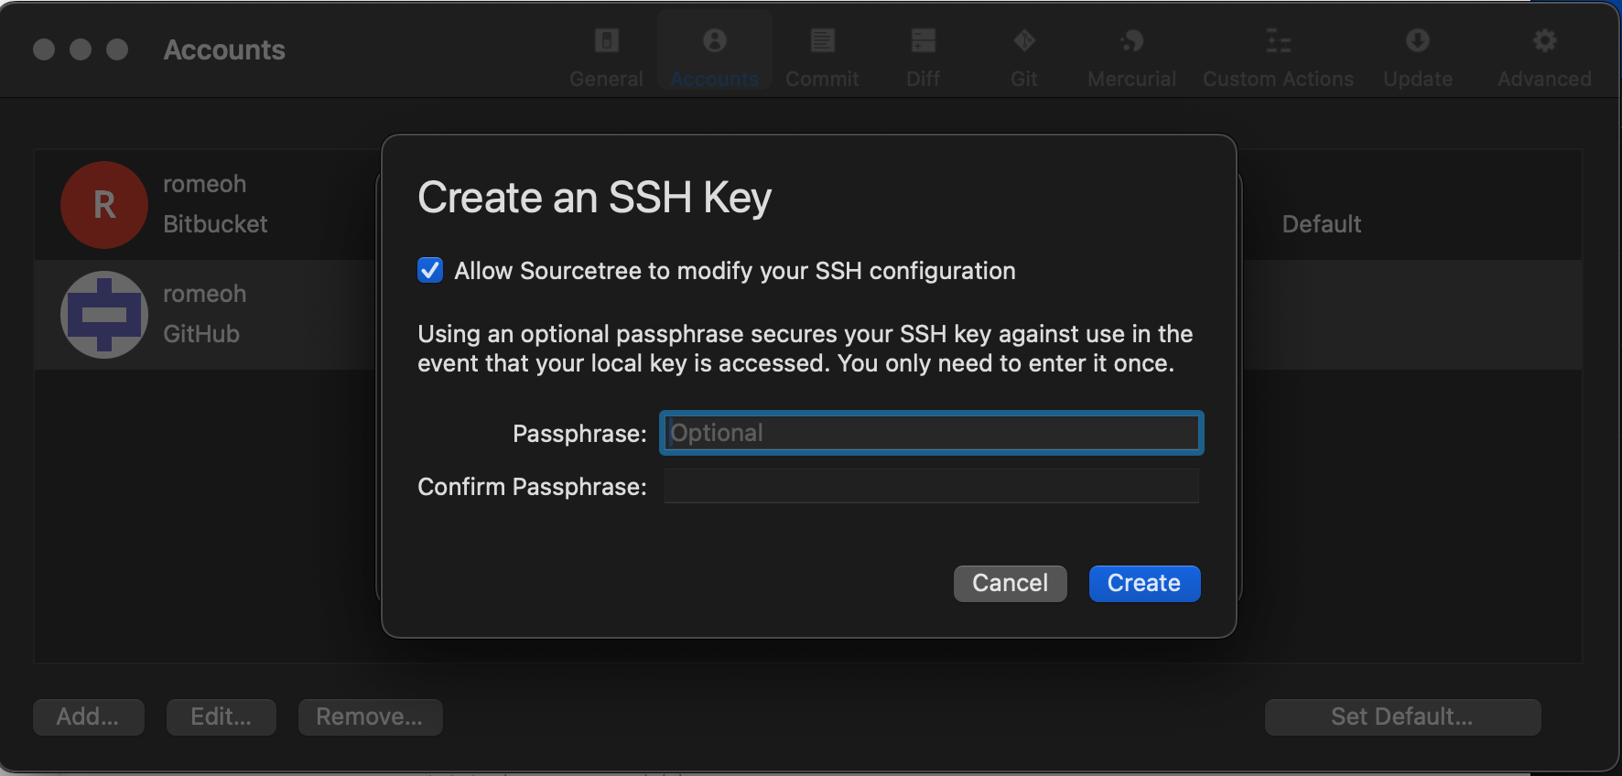1622x776 pixels.
Task: Click the Commit tab label
Action: 822,80
